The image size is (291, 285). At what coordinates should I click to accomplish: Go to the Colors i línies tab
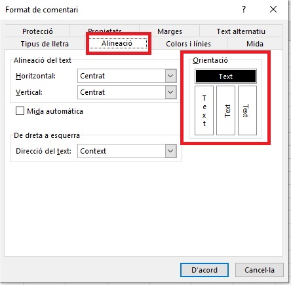[x=188, y=44]
